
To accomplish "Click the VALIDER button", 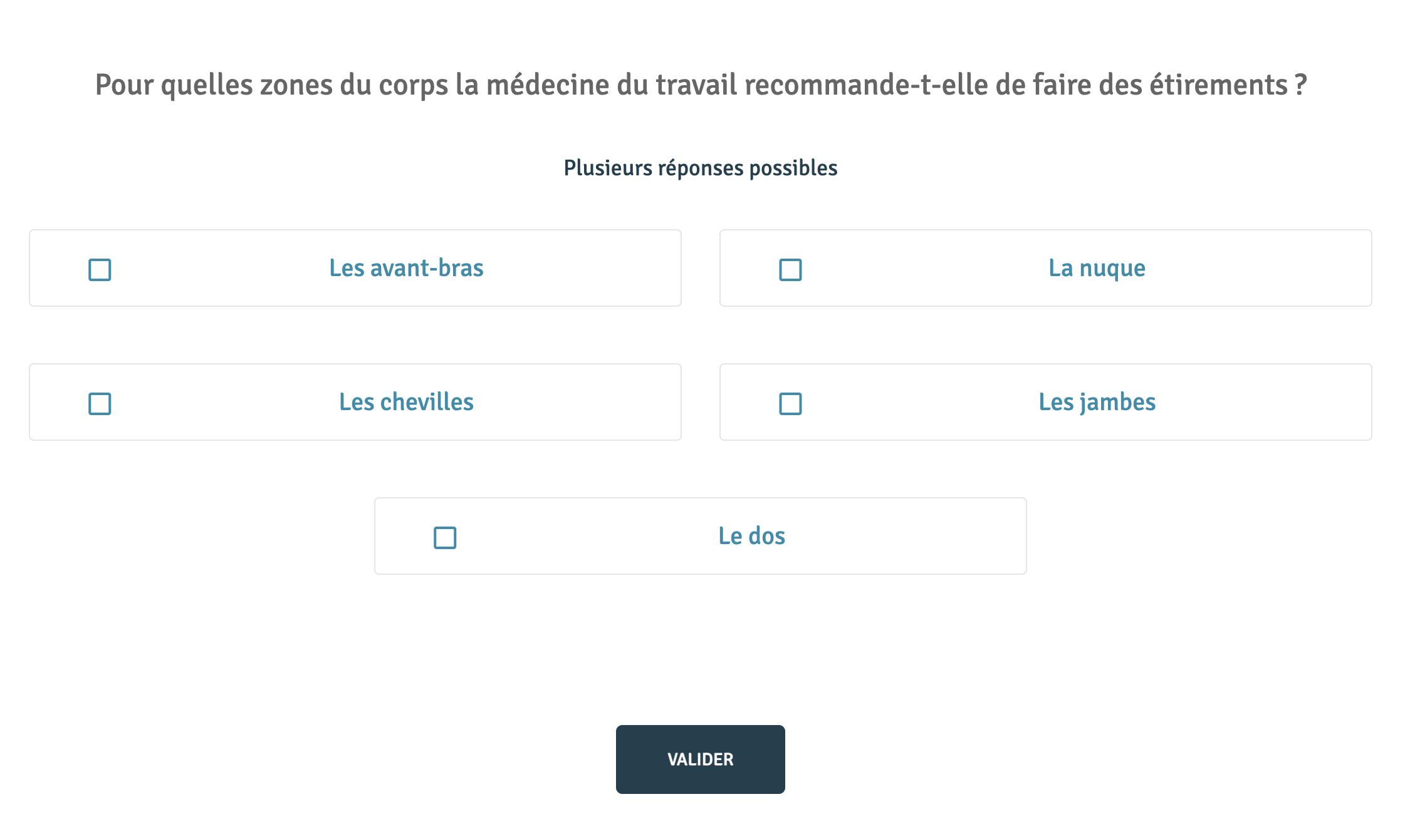I will coord(700,759).
